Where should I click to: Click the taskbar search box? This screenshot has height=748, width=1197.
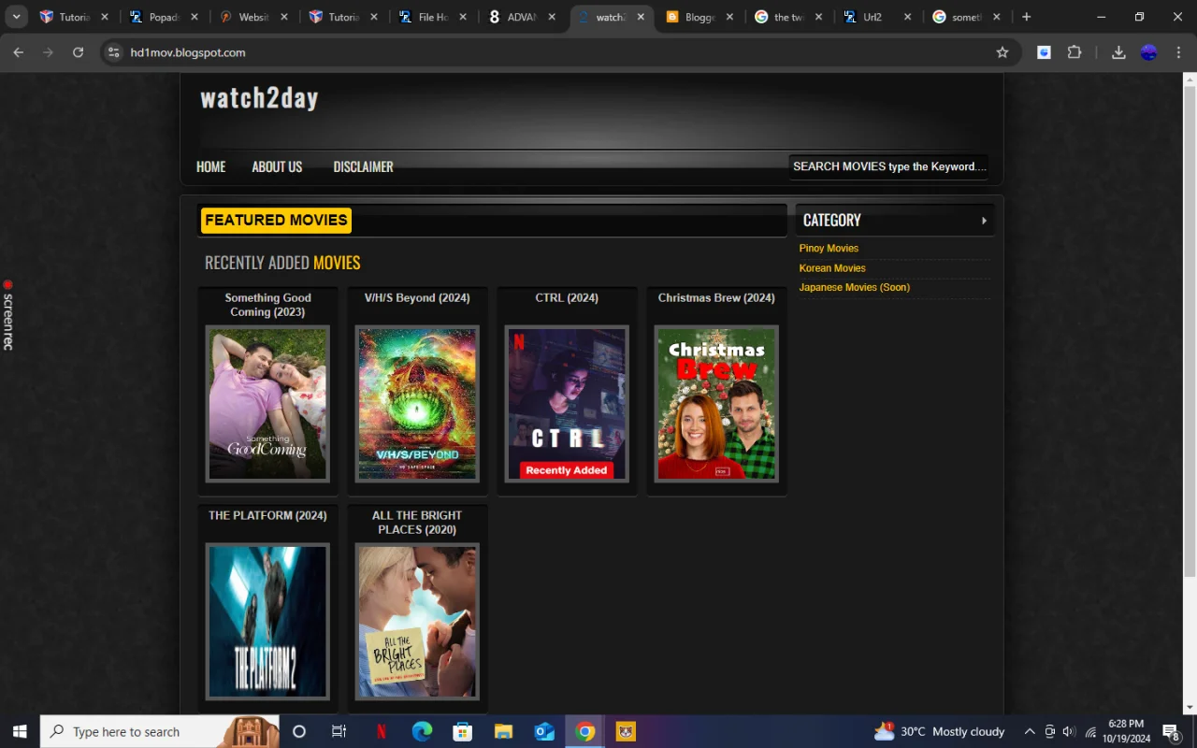(160, 731)
